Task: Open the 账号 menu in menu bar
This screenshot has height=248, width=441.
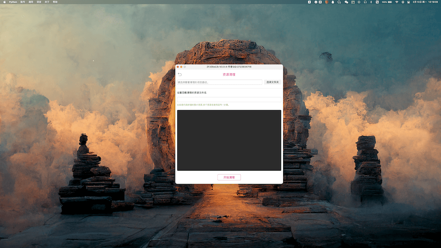Action: tap(22, 2)
